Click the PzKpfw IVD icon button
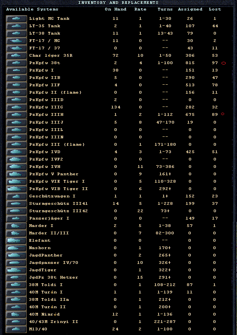The width and height of the screenshot is (237, 335). [x=17, y=152]
